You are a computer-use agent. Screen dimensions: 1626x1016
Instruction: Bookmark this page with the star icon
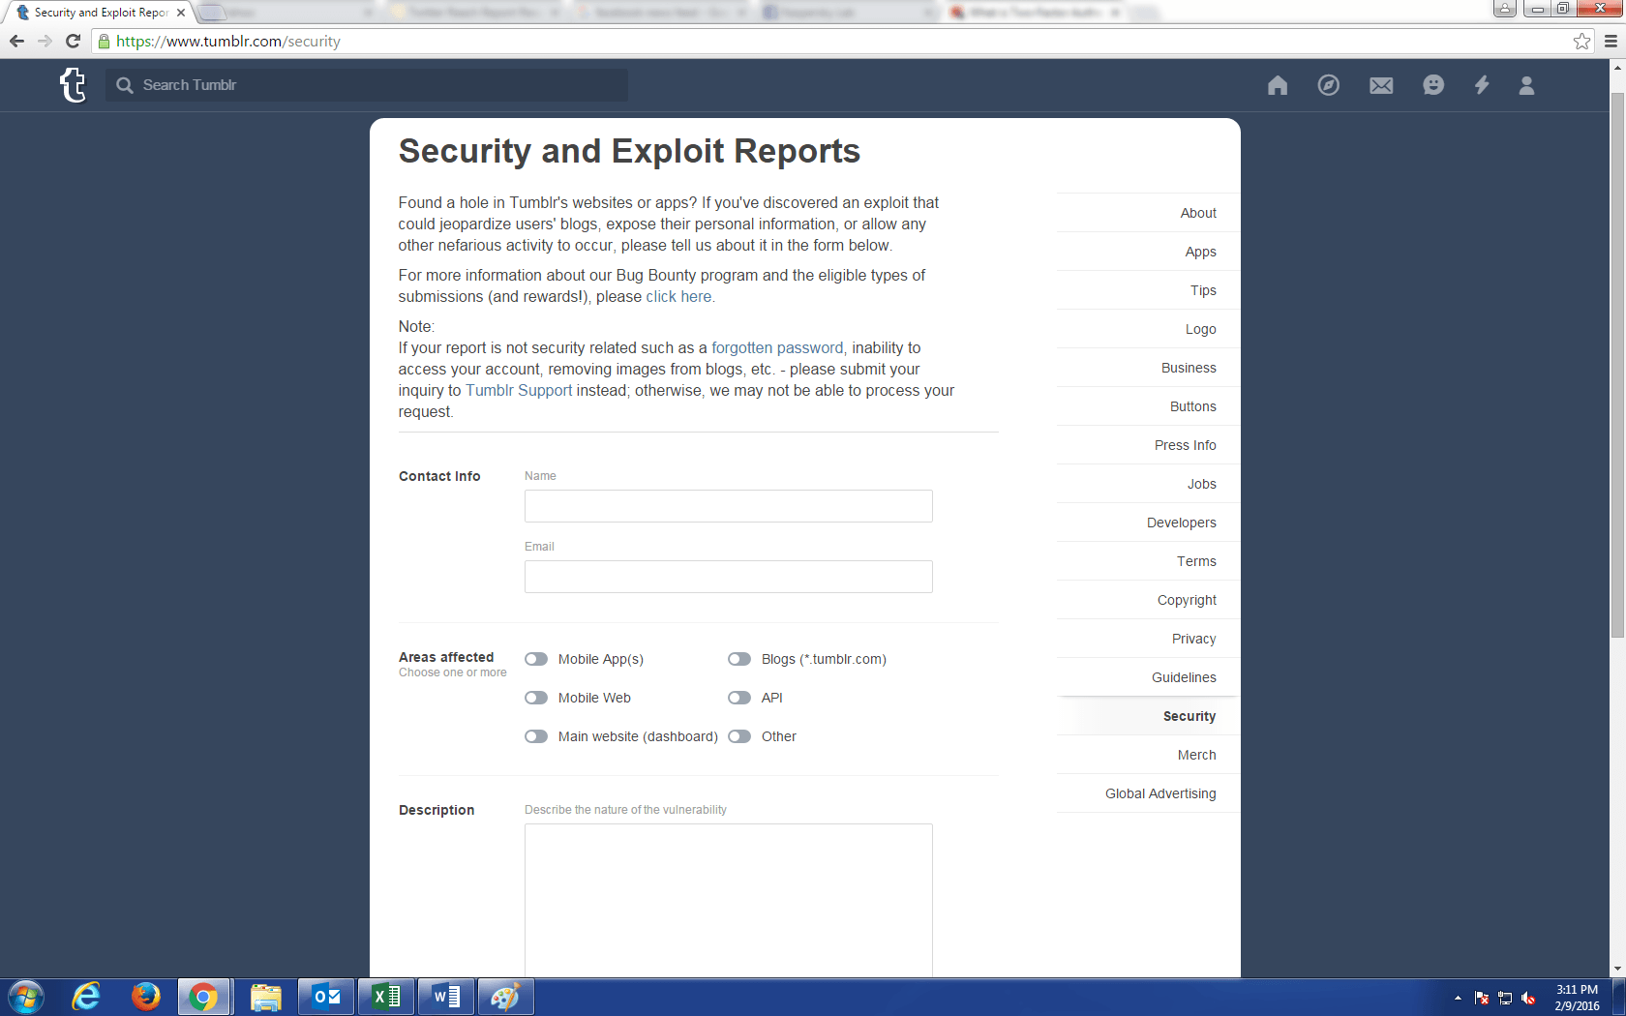tap(1581, 41)
